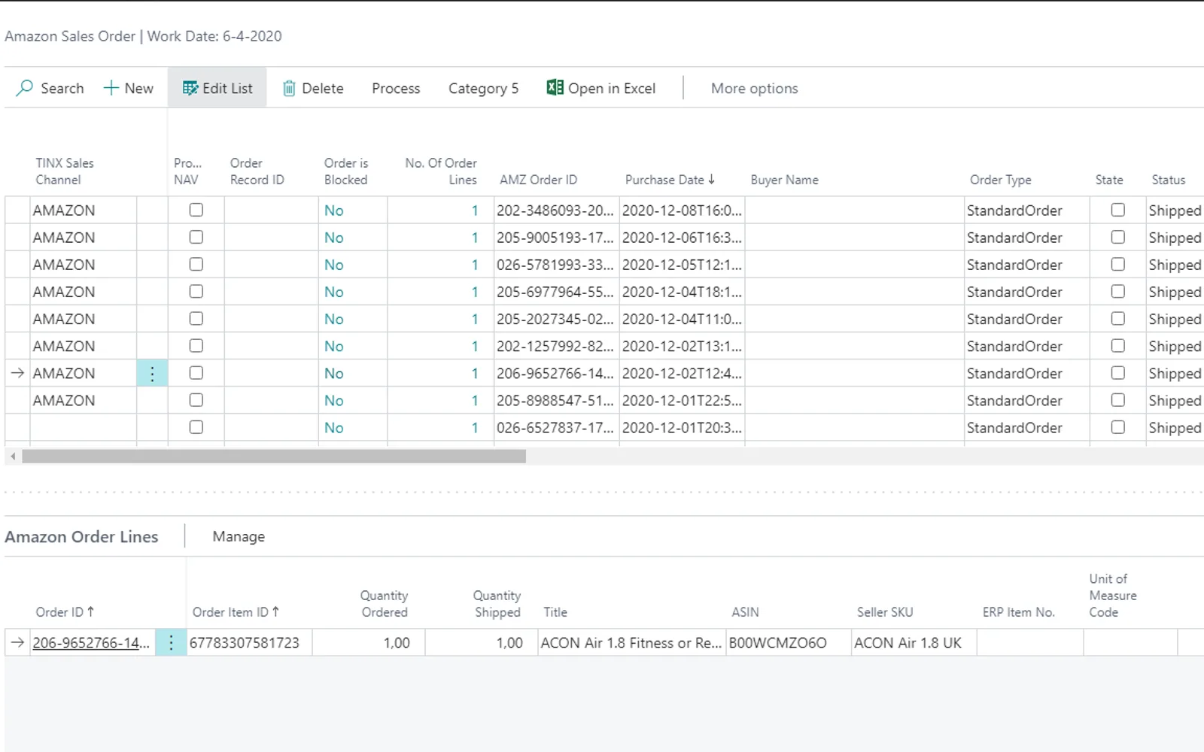Tick Pro NAV checkbox for order 026-5781993
The width and height of the screenshot is (1204, 752).
pyautogui.click(x=196, y=264)
